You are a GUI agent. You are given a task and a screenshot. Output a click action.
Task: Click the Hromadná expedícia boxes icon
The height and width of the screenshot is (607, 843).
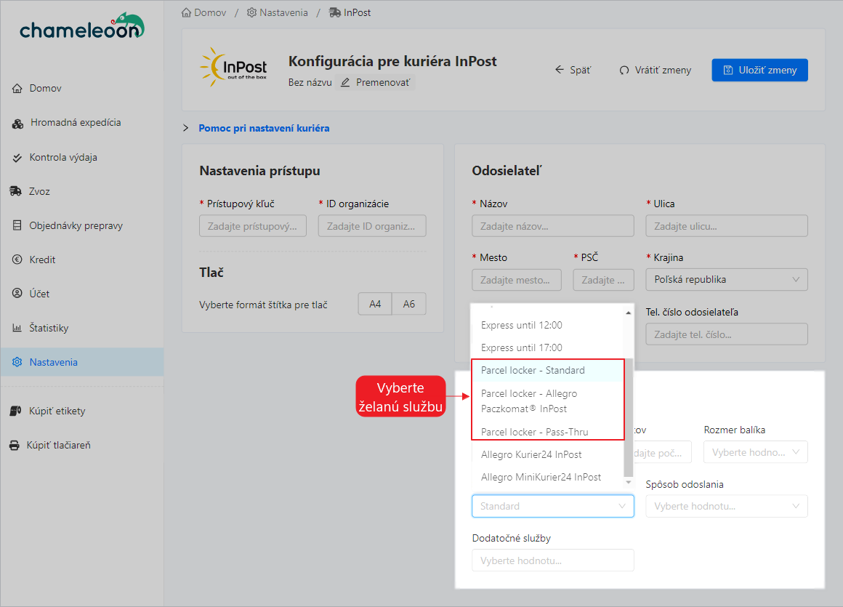18,123
